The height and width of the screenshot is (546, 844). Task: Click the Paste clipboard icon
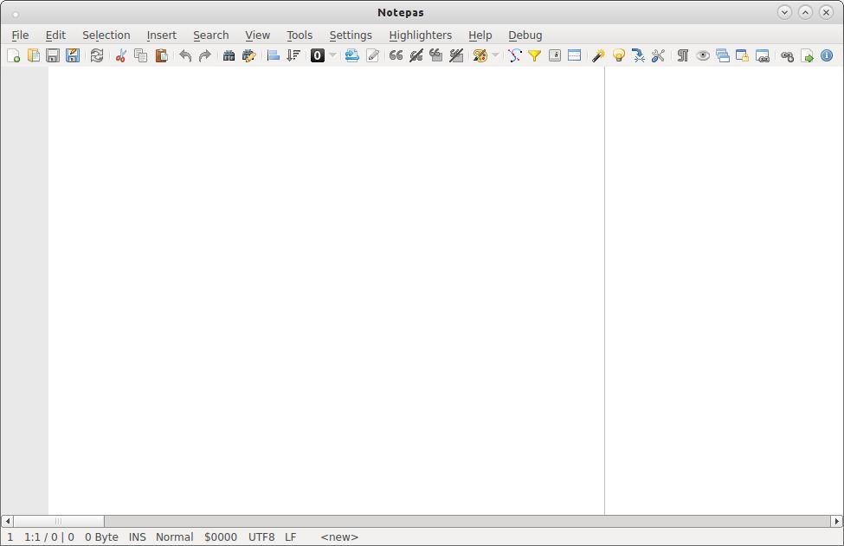161,55
